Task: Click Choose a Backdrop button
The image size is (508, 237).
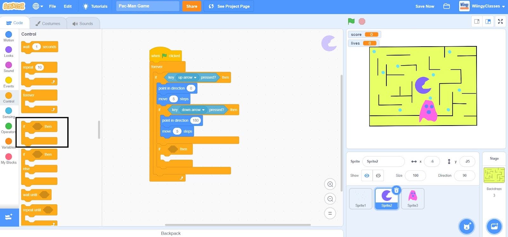Action: 494,226
